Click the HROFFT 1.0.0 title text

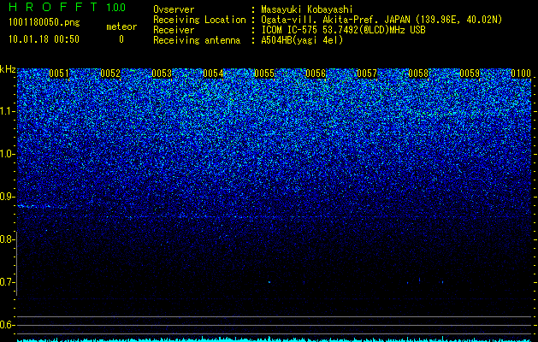[x=68, y=7]
